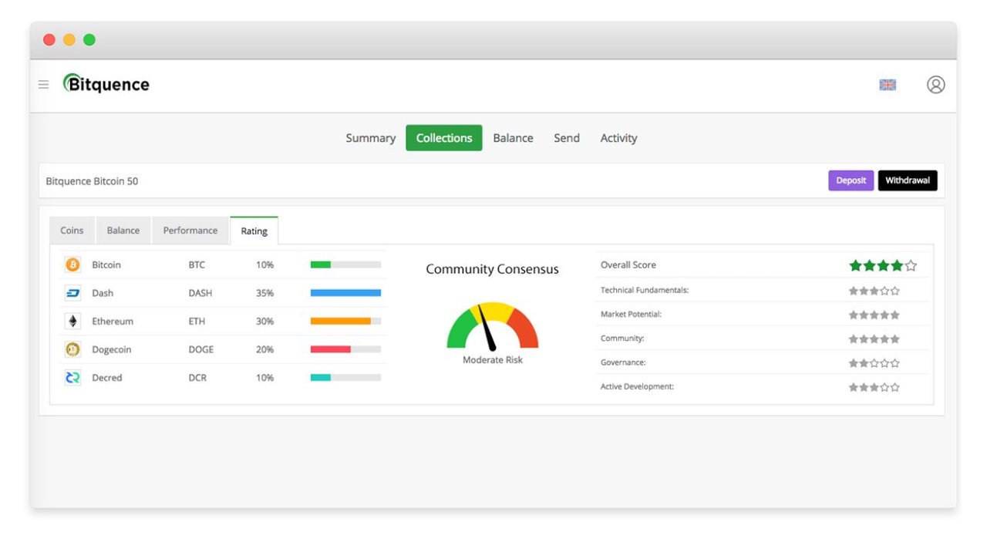Screen dimensions: 987x539
Task: Click the Community Consensus heading
Action: [493, 269]
